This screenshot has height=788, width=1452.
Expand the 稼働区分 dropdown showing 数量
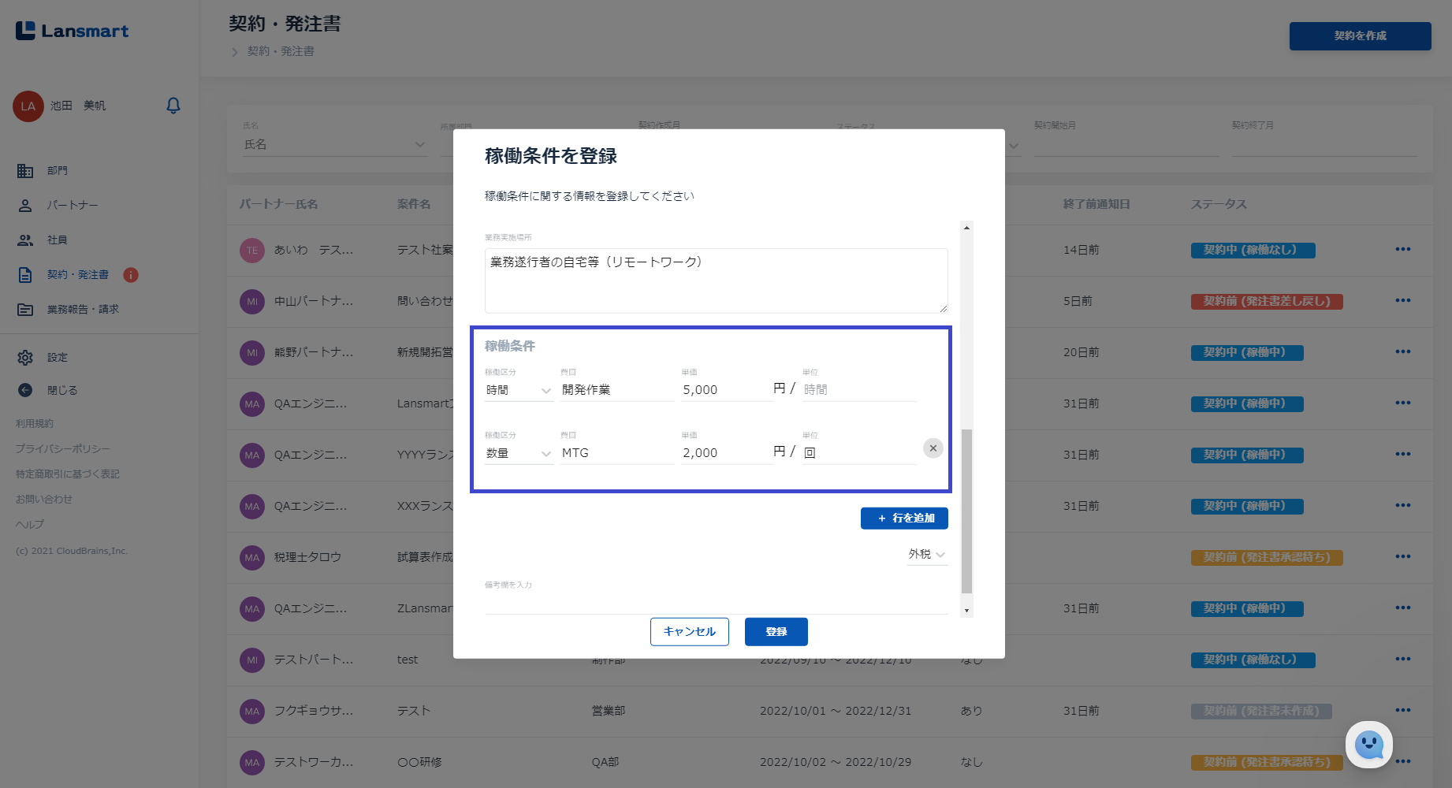point(519,453)
